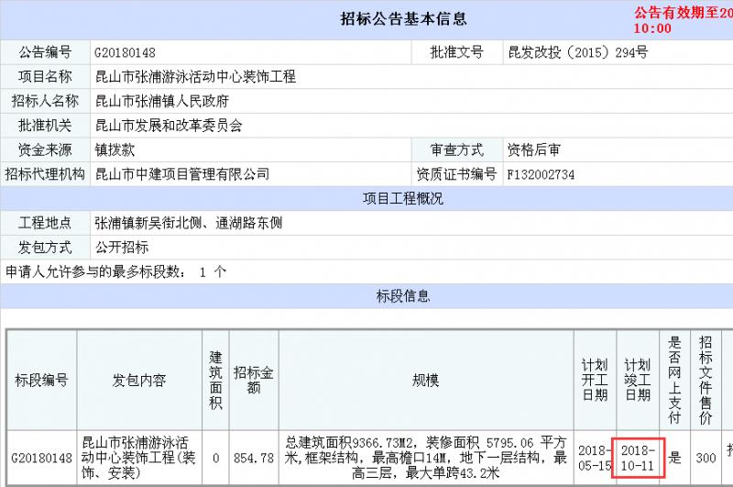Click the 招标代理机构 label
This screenshot has height=487, width=733.
tap(45, 174)
